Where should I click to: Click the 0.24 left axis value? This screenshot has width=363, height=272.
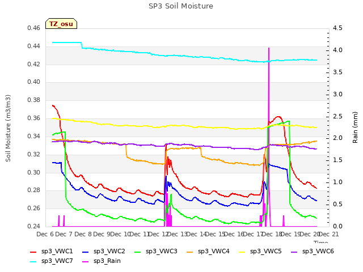[x=34, y=226]
